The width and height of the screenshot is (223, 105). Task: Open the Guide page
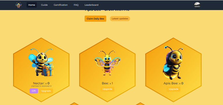44,5
